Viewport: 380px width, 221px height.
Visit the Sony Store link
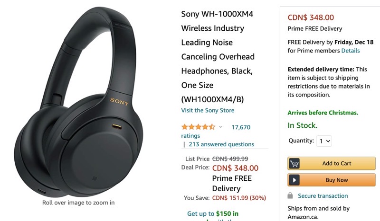click(208, 110)
